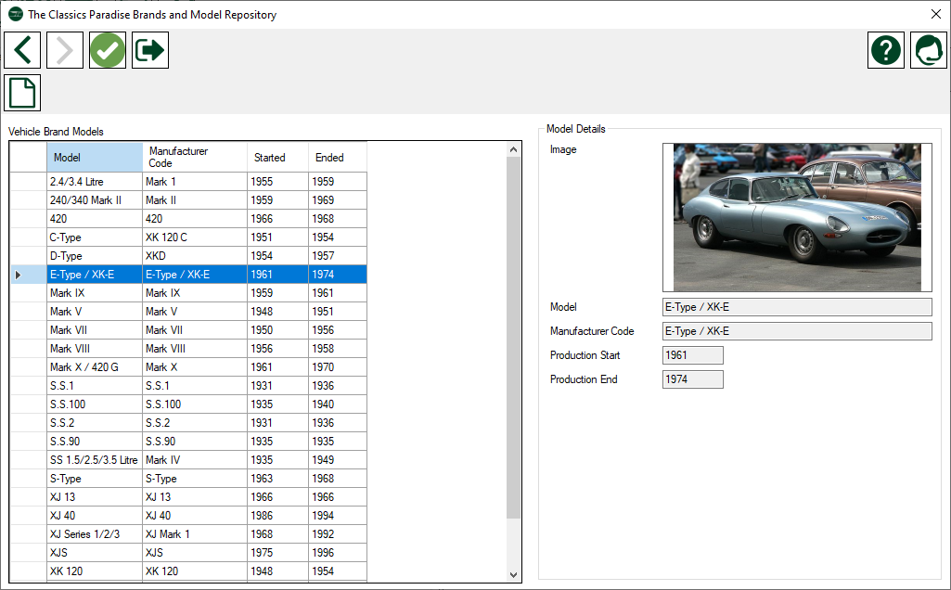The image size is (951, 590).
Task: Select the XK 120 model cell
Action: tap(95, 571)
